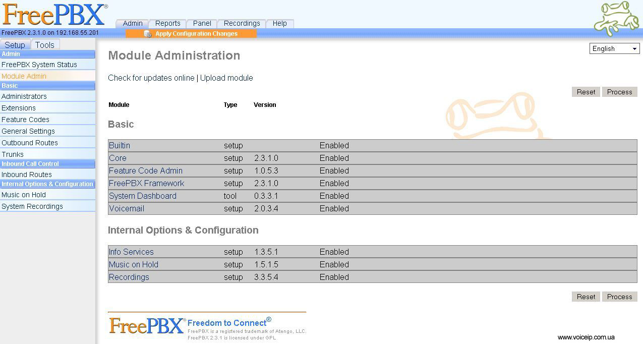643x344 pixels.
Task: Select Module Admin in sidebar
Action: (47, 76)
